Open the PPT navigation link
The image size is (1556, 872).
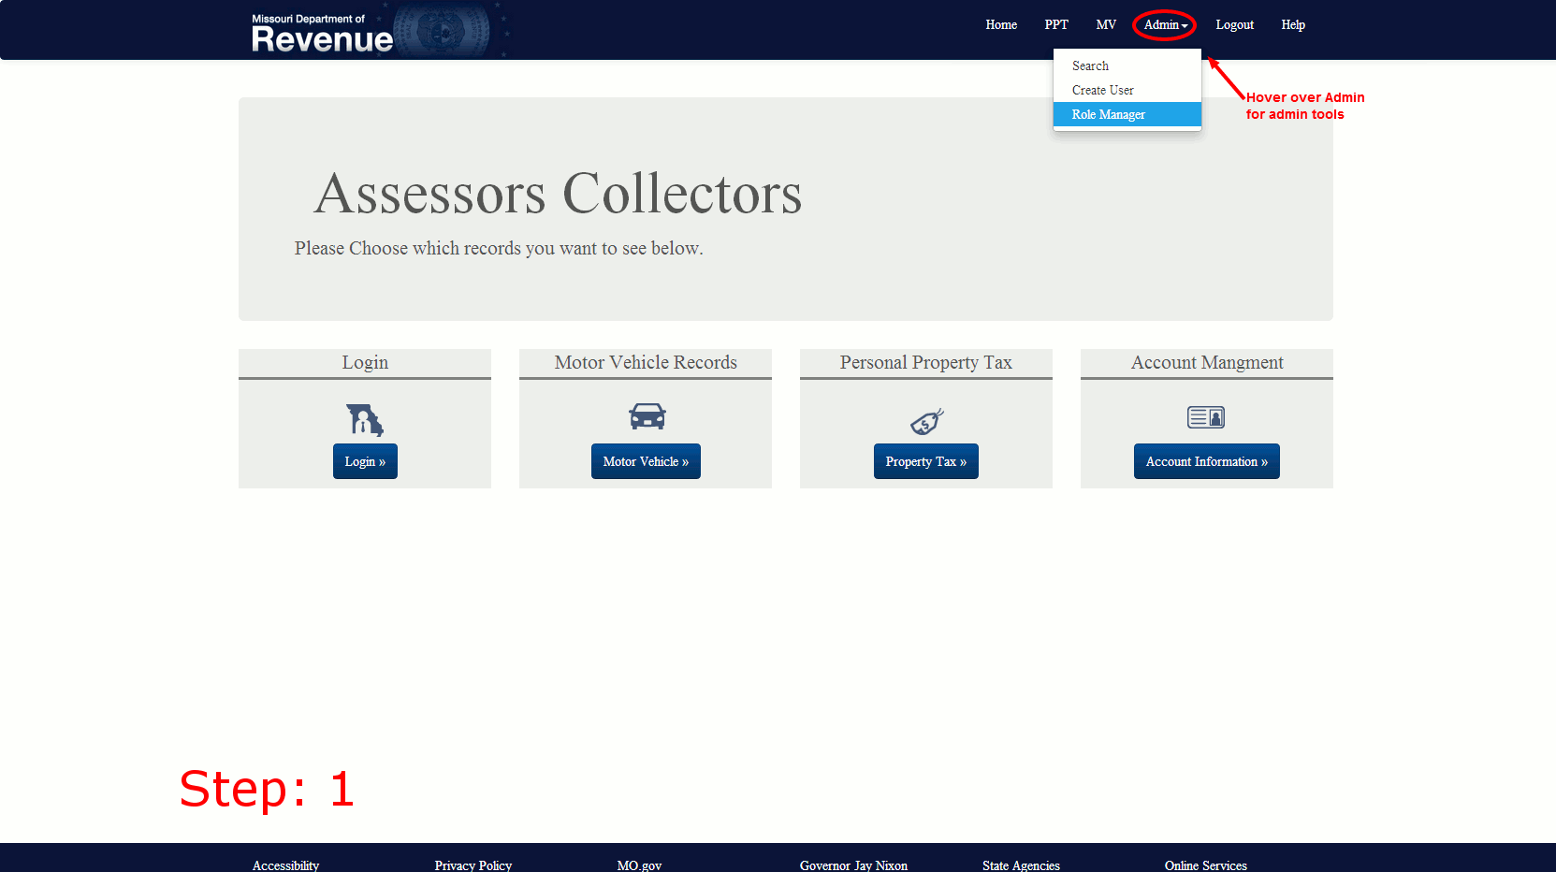(x=1055, y=25)
